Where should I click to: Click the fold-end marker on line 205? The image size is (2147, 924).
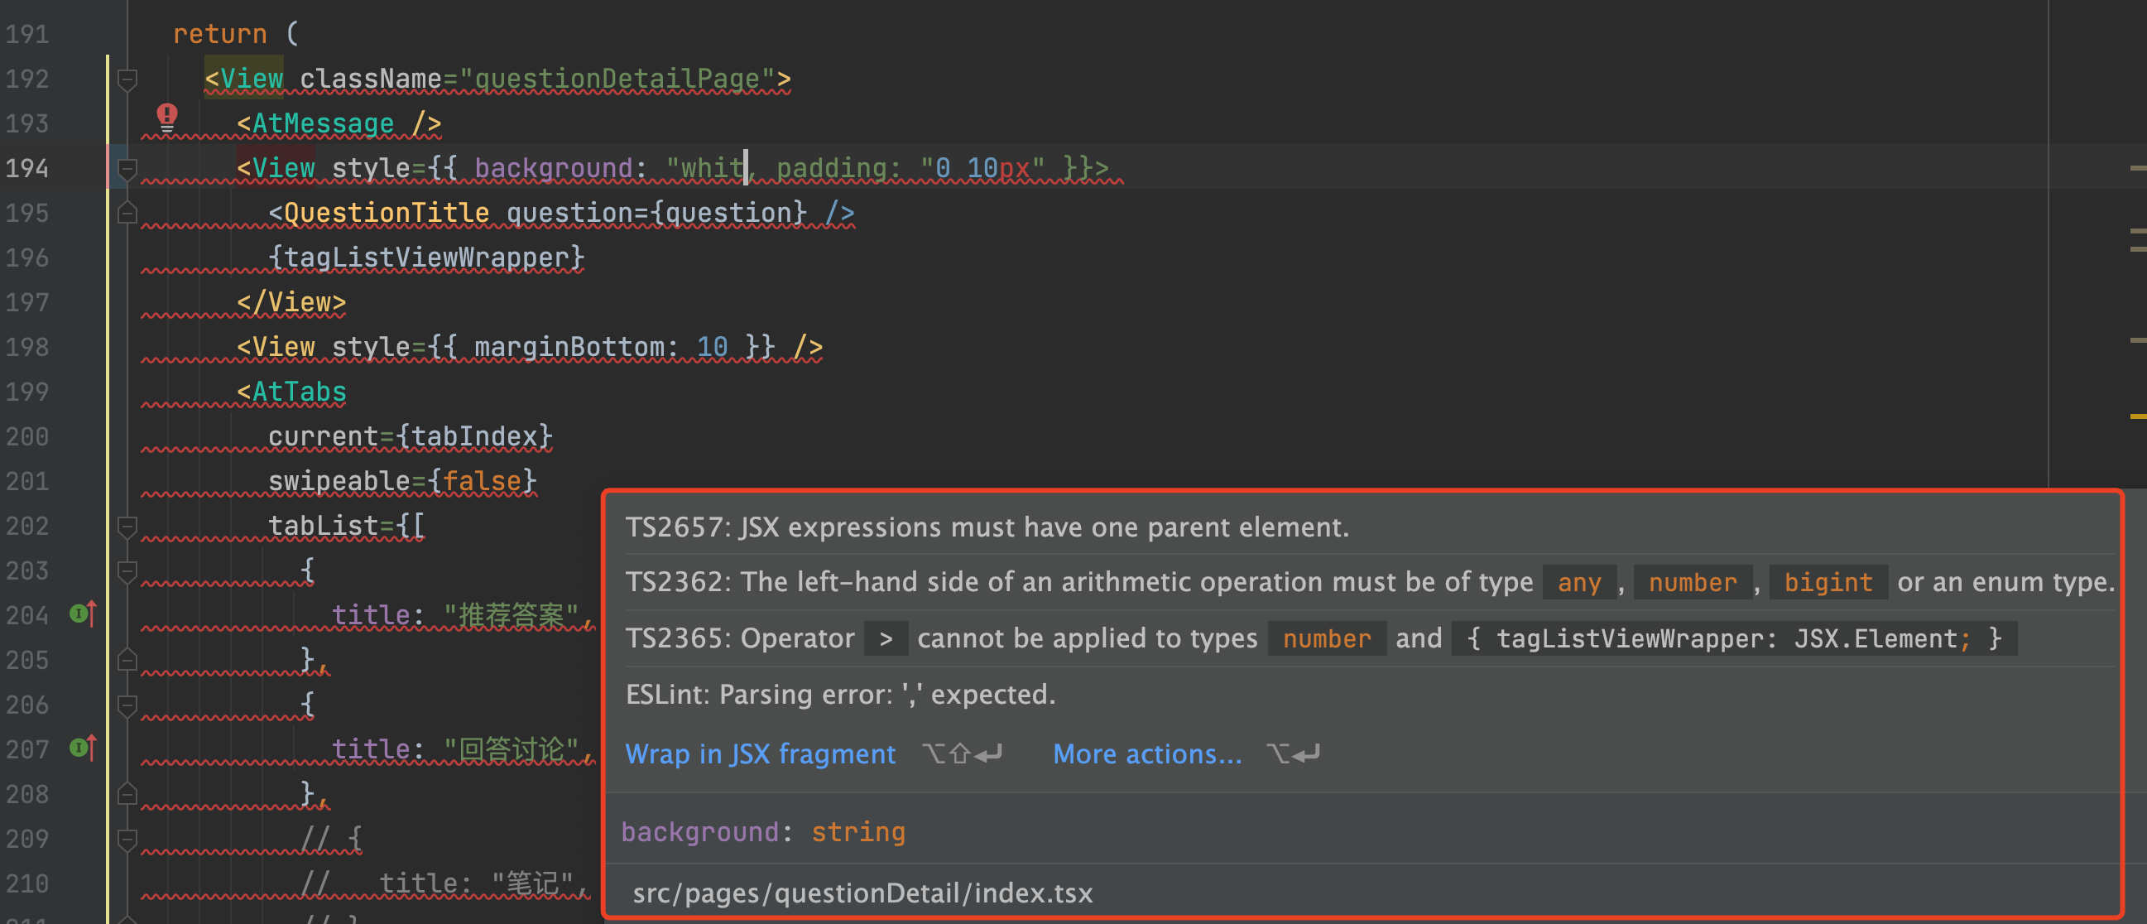127,661
